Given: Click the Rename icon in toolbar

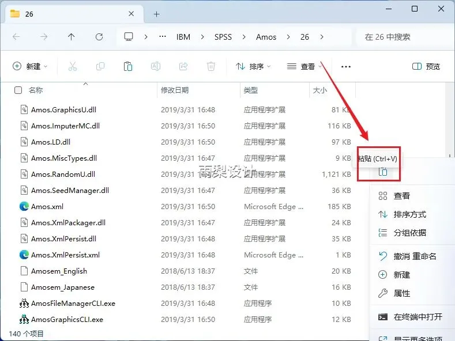Looking at the screenshot, I should [156, 66].
